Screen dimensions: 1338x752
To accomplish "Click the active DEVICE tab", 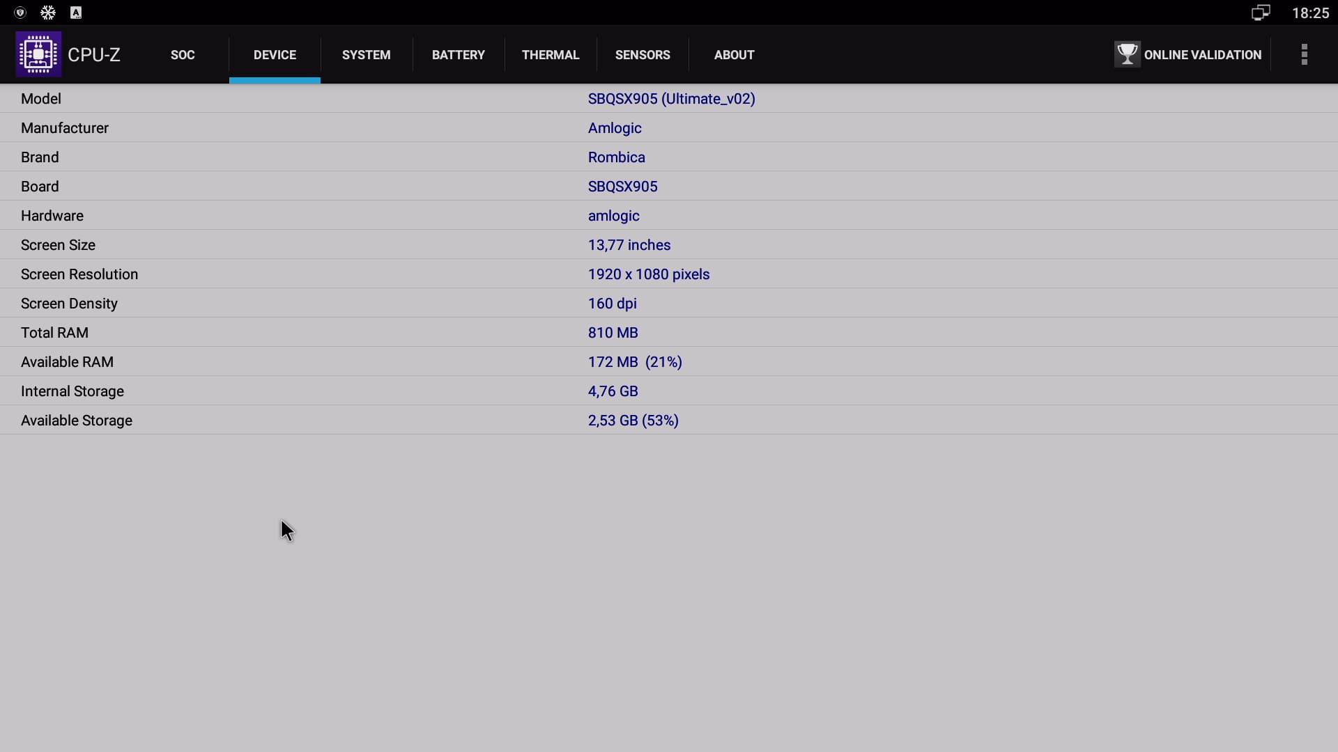I will click(x=275, y=55).
